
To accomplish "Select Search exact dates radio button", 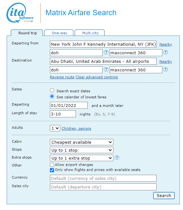I will (52, 90).
